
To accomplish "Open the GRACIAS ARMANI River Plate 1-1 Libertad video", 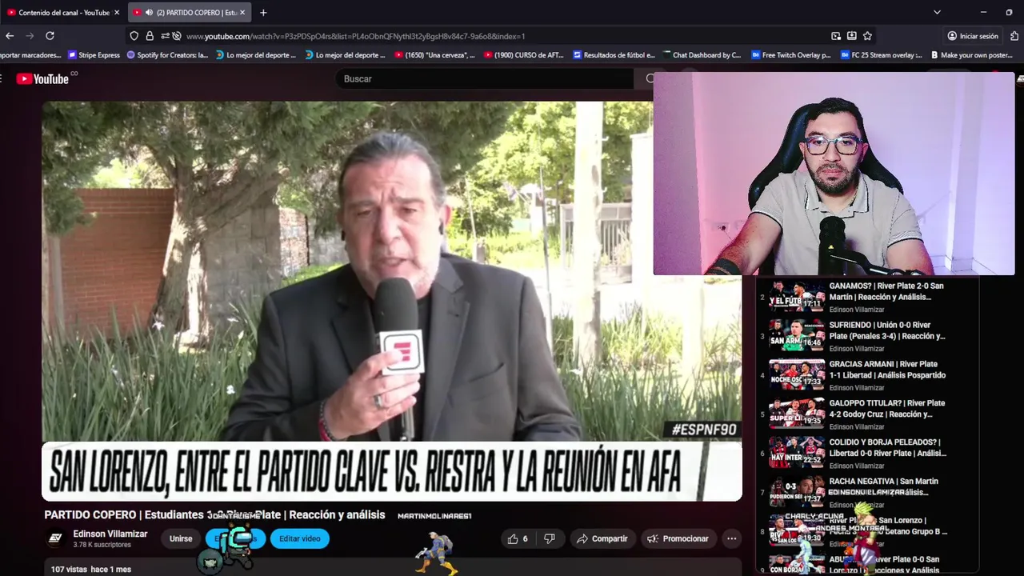I will point(868,375).
